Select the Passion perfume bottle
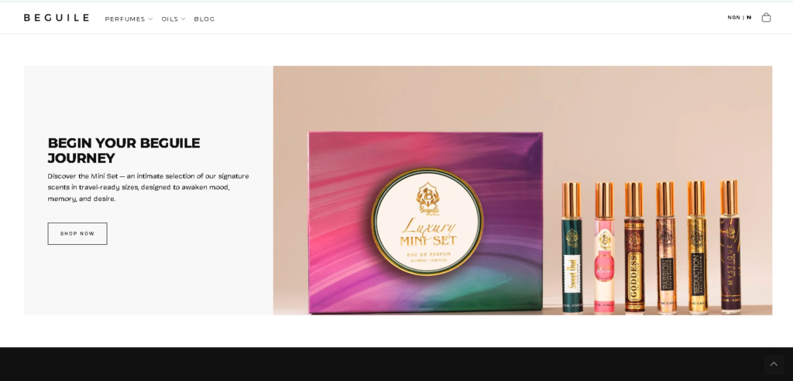Screen dimensions: 793x381 coord(666,247)
